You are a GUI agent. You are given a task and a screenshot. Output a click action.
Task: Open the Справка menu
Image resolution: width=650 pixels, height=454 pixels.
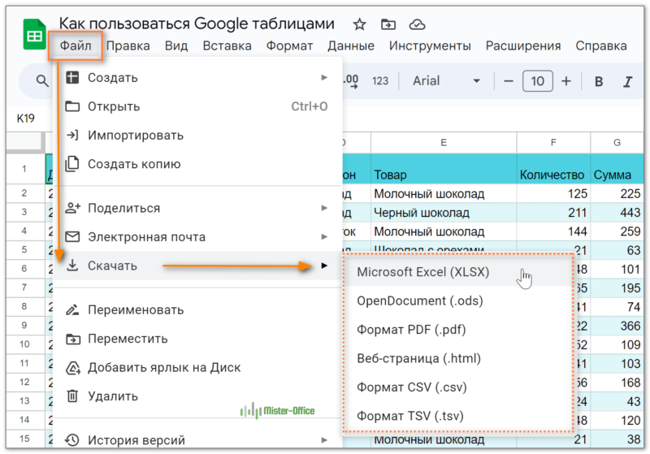click(x=601, y=45)
